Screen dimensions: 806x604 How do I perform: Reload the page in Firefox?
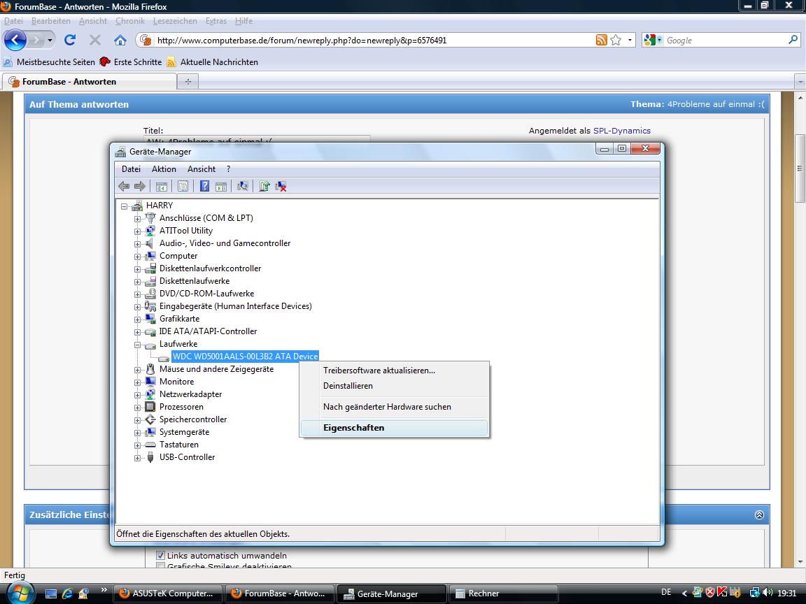[70, 40]
